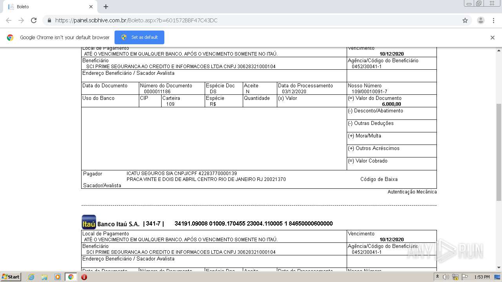The image size is (502, 282).
Task: Click the (+) Outros Acréscimos field
Action: pyautogui.click(x=391, y=151)
